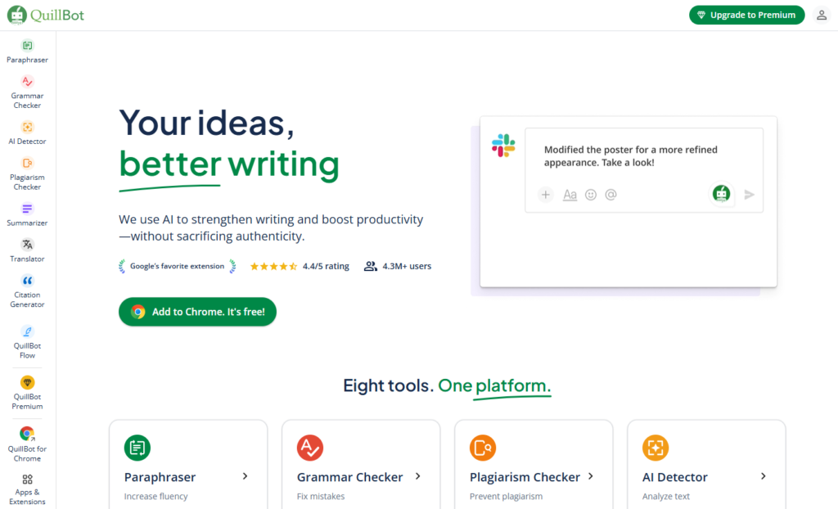Screen dimensions: 838x509
Task: Expand the AI Detector card arrow
Action: click(763, 476)
